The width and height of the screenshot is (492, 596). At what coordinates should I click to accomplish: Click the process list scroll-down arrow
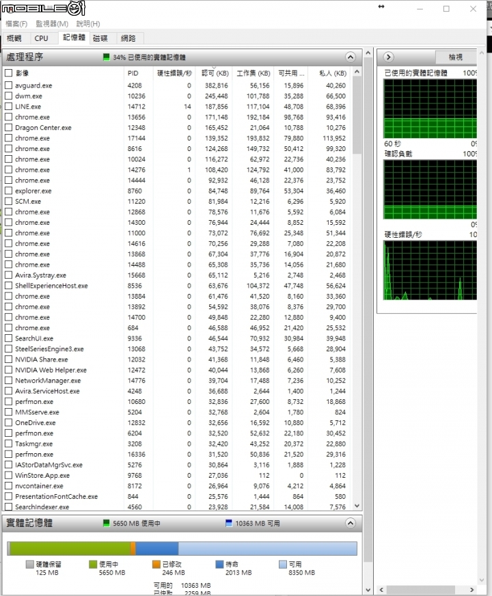point(357,506)
